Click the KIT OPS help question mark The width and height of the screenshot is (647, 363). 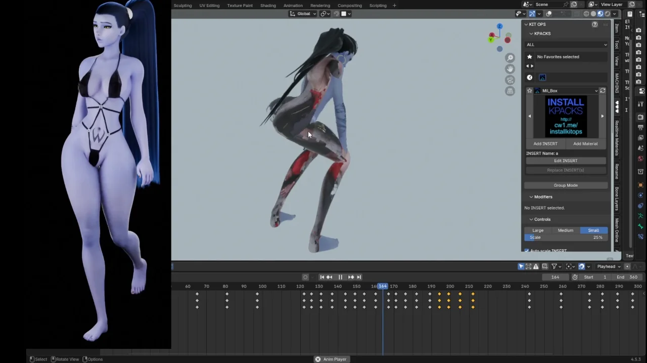594,24
